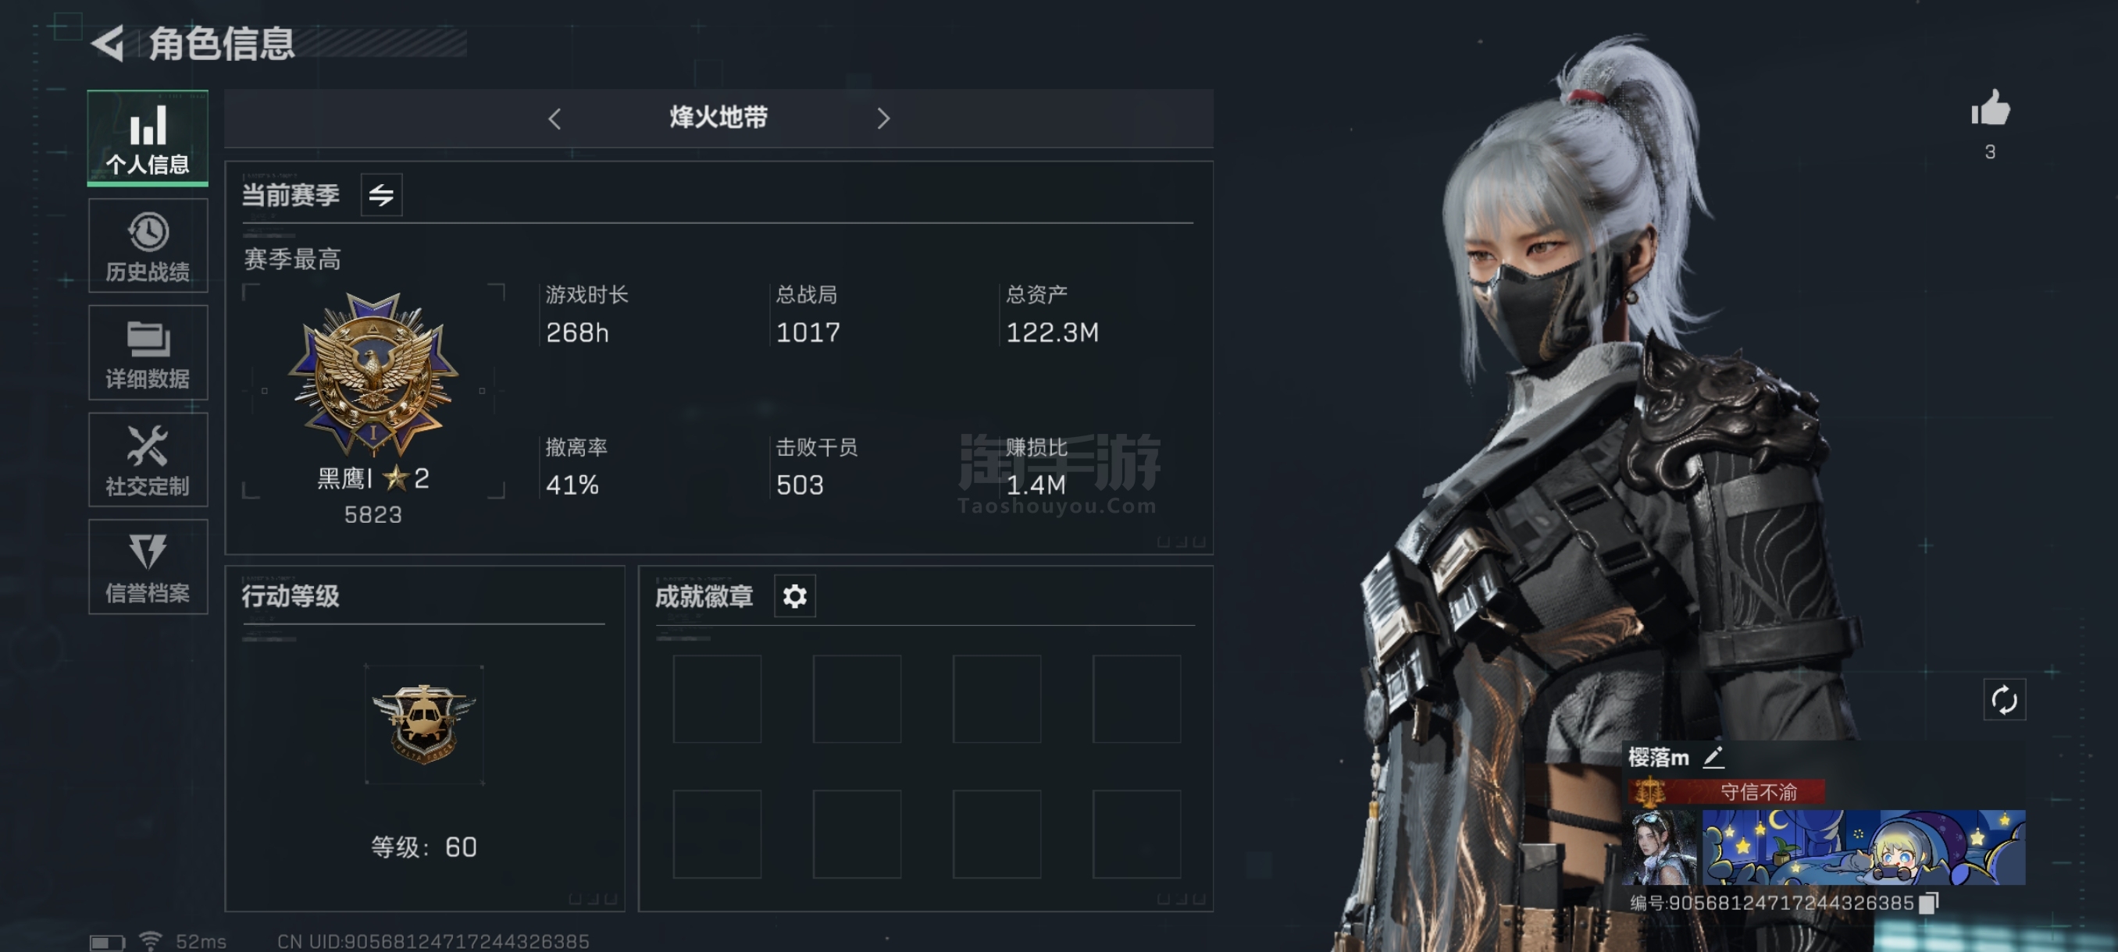Open 信誉档案 reputation profile section

tap(148, 567)
